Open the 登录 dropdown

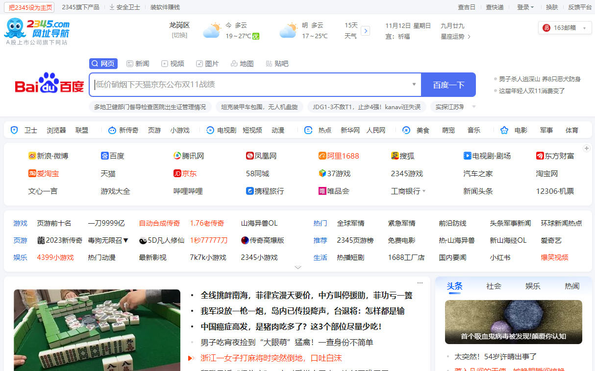click(x=525, y=7)
